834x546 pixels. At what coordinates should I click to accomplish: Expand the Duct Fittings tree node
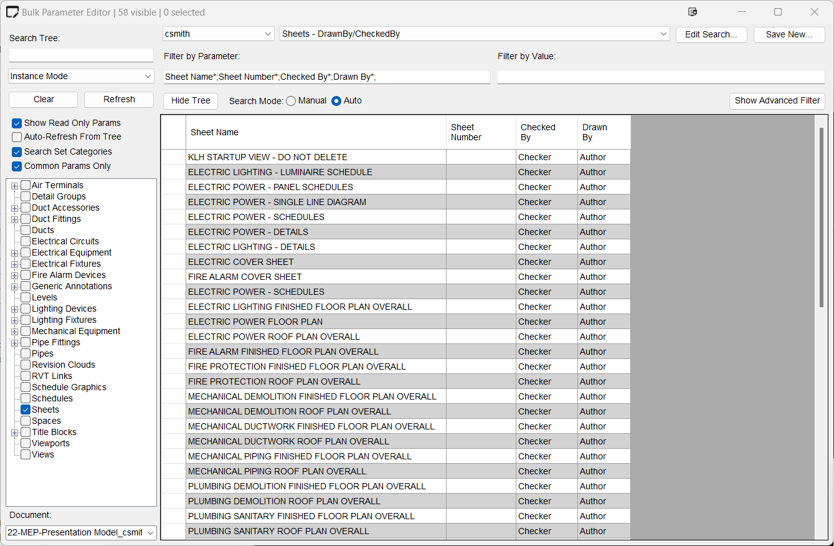[14, 219]
